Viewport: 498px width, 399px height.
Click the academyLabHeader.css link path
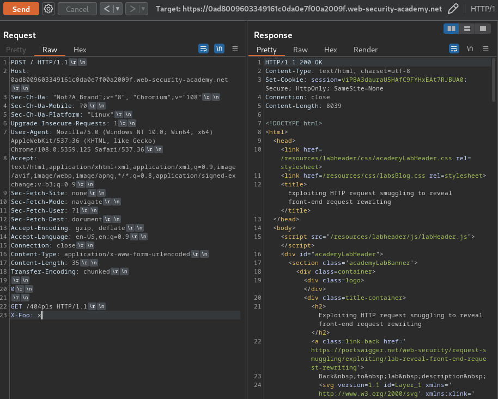(x=366, y=158)
